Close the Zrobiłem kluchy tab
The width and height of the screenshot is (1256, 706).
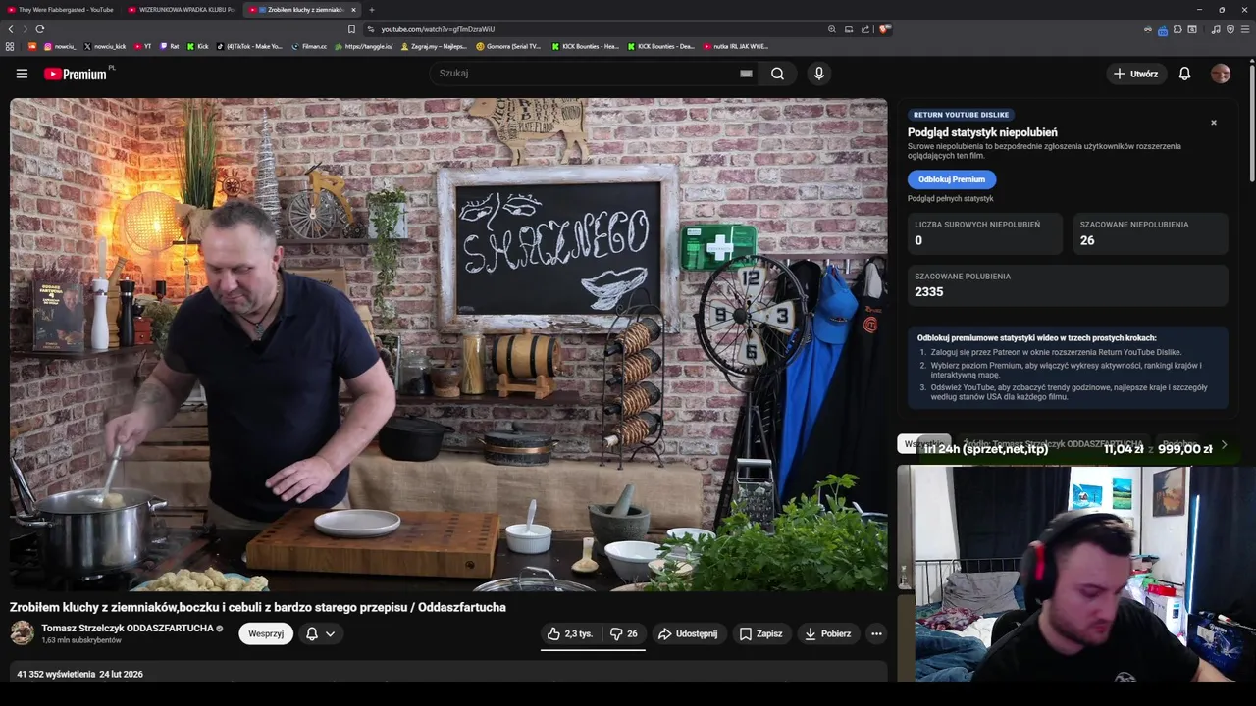coord(354,10)
